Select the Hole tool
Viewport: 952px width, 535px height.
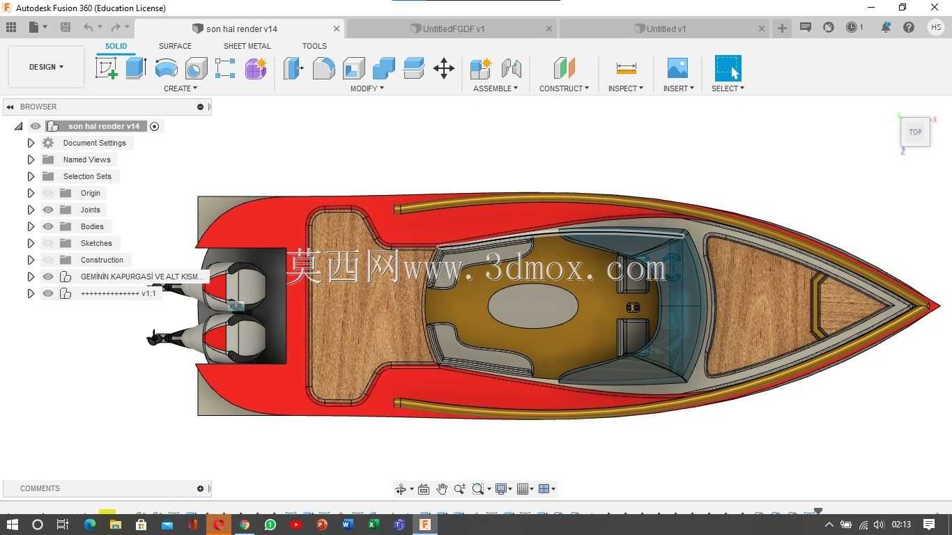(x=196, y=68)
